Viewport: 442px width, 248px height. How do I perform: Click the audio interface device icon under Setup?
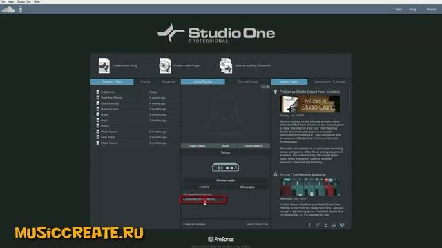(225, 167)
